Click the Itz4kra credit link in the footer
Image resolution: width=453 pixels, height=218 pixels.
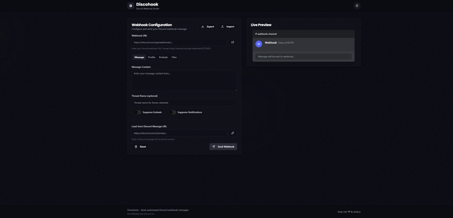click(357, 212)
